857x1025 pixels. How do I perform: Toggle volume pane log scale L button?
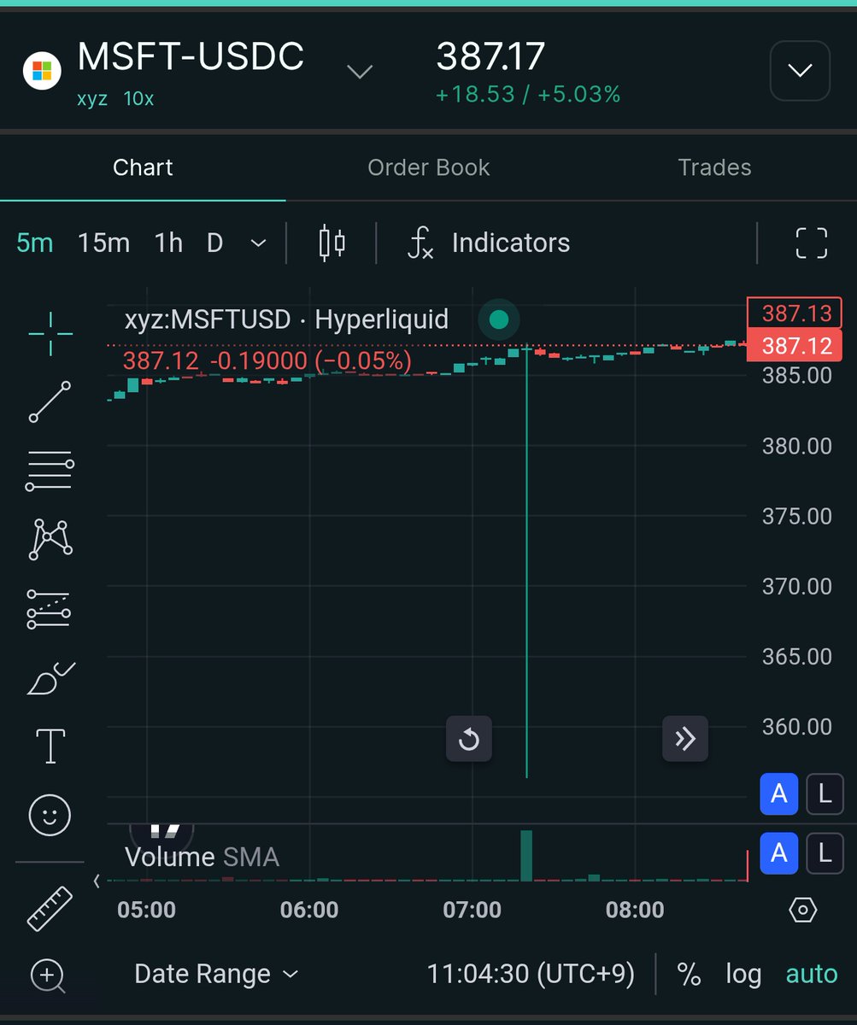pos(825,852)
